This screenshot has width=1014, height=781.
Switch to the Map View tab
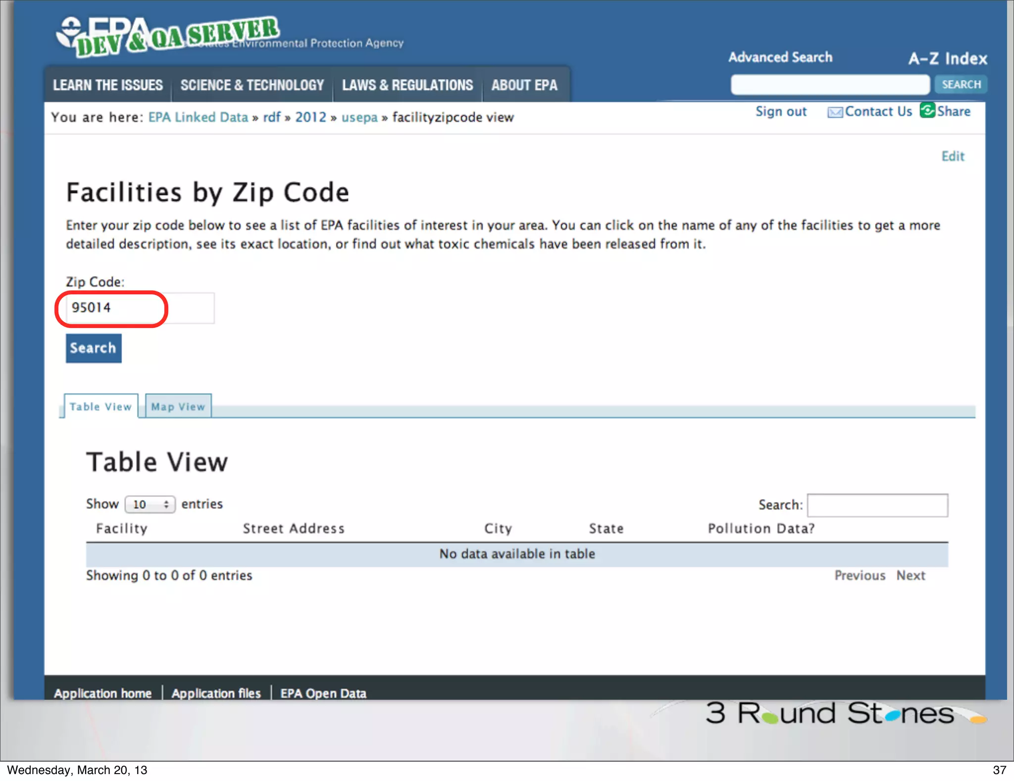tap(178, 406)
